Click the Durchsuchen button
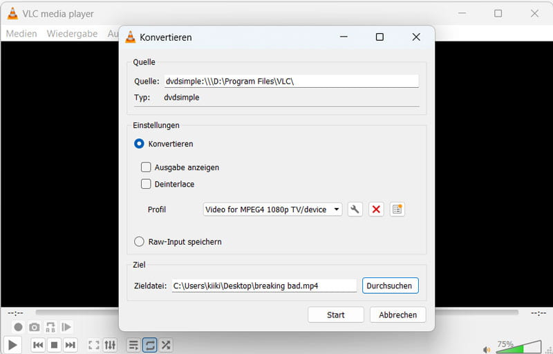The image size is (553, 354). pyautogui.click(x=390, y=286)
